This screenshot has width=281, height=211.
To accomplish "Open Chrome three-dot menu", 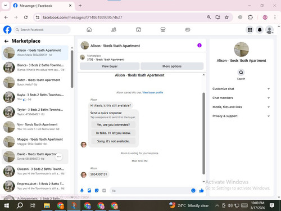I will point(275,17).
